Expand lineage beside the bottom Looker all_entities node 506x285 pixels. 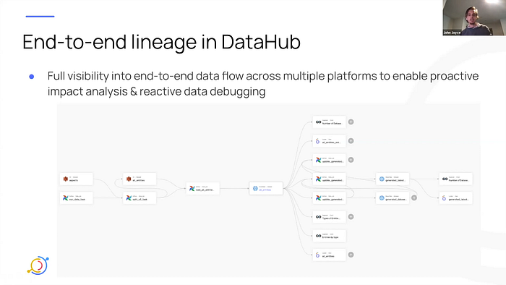point(351,255)
